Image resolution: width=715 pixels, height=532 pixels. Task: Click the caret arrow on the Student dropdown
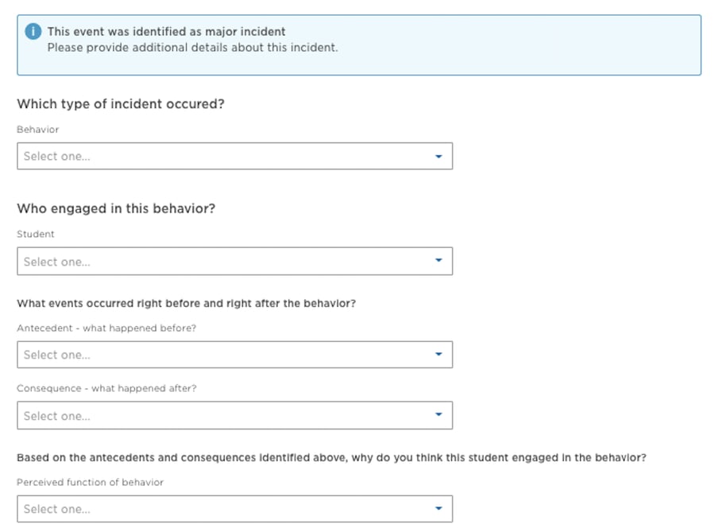click(439, 261)
